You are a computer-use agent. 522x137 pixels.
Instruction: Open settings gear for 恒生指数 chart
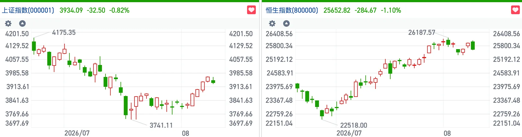coord(272,23)
